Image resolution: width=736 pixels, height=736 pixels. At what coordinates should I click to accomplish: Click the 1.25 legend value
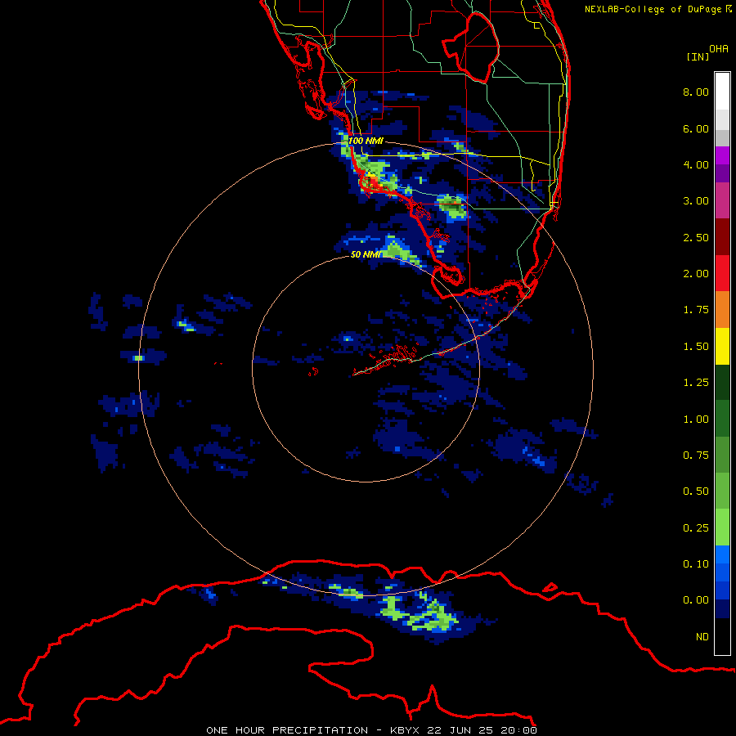pos(696,383)
